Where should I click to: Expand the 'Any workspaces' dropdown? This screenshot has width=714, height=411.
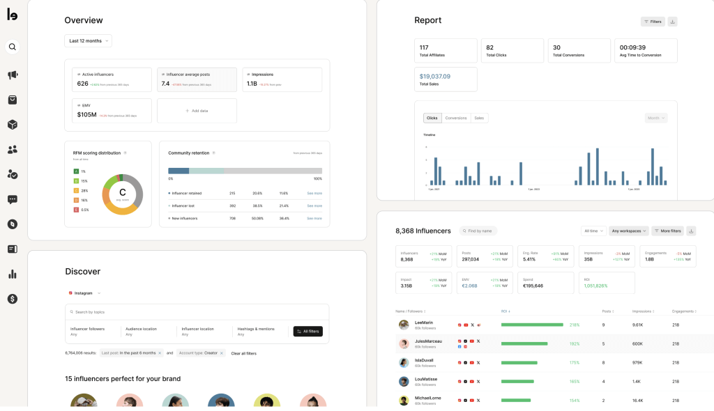pyautogui.click(x=628, y=231)
